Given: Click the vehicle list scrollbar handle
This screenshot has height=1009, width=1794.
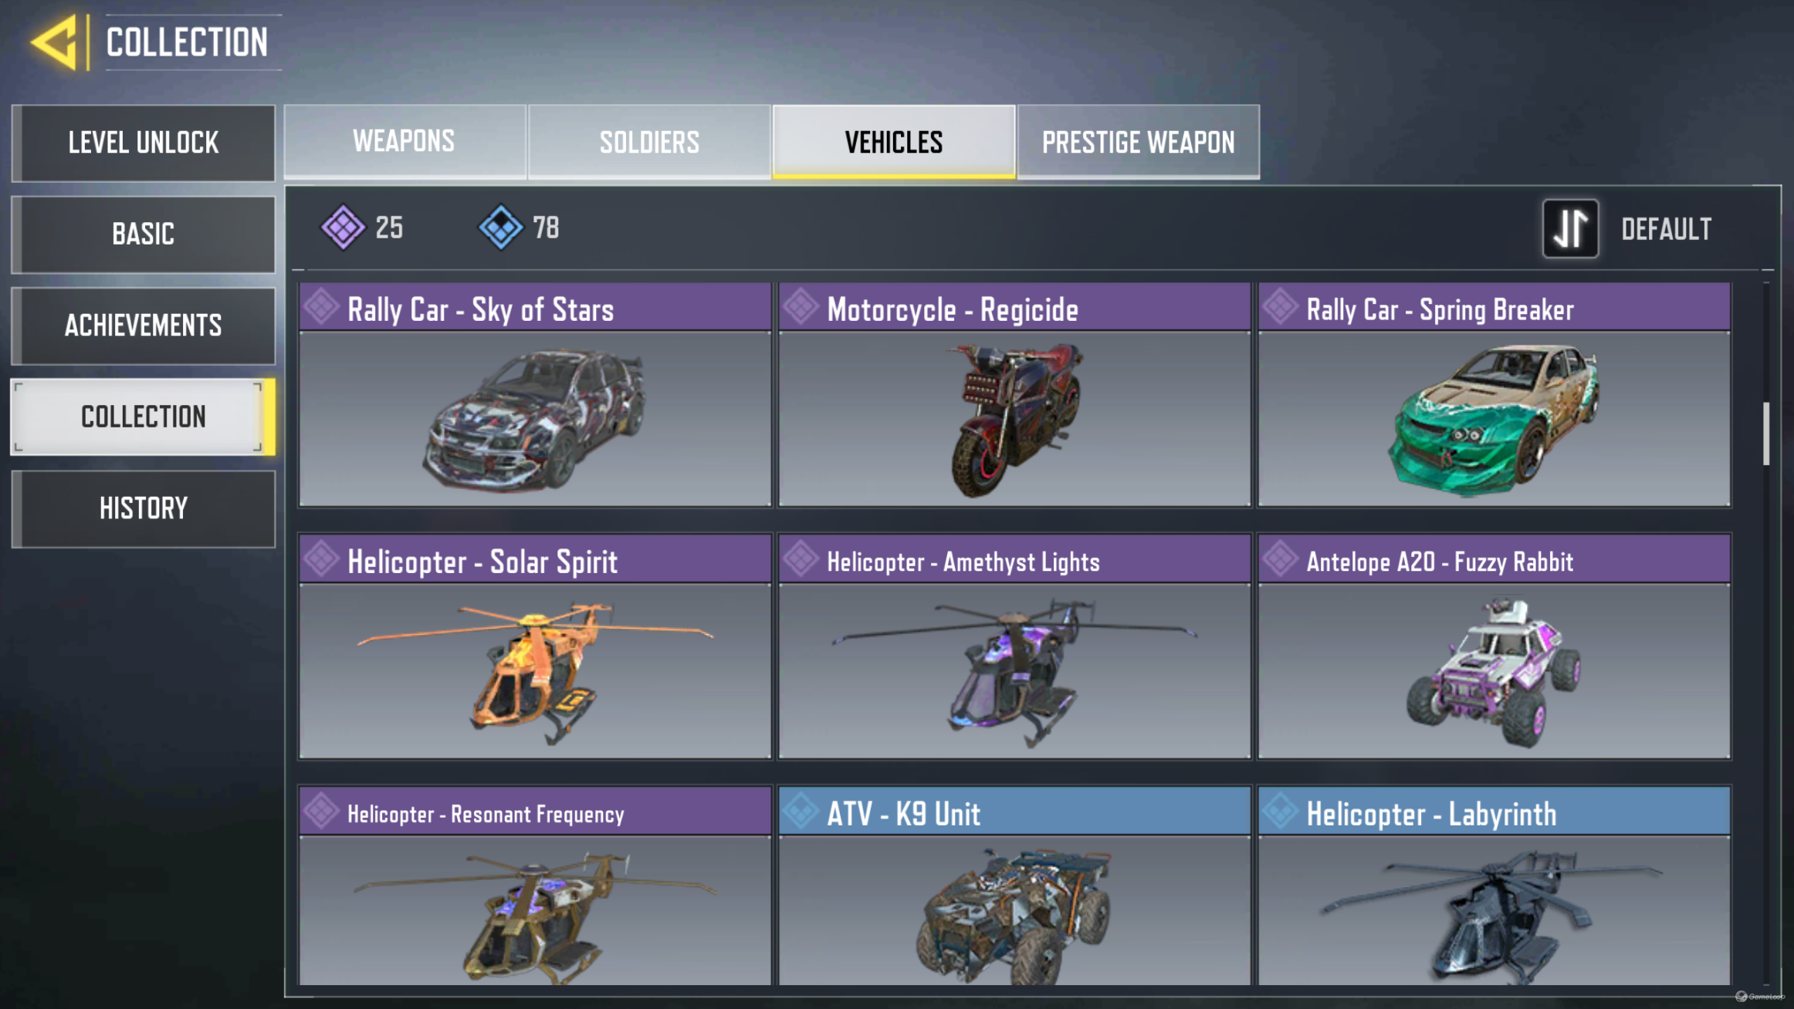Looking at the screenshot, I should pos(1766,434).
